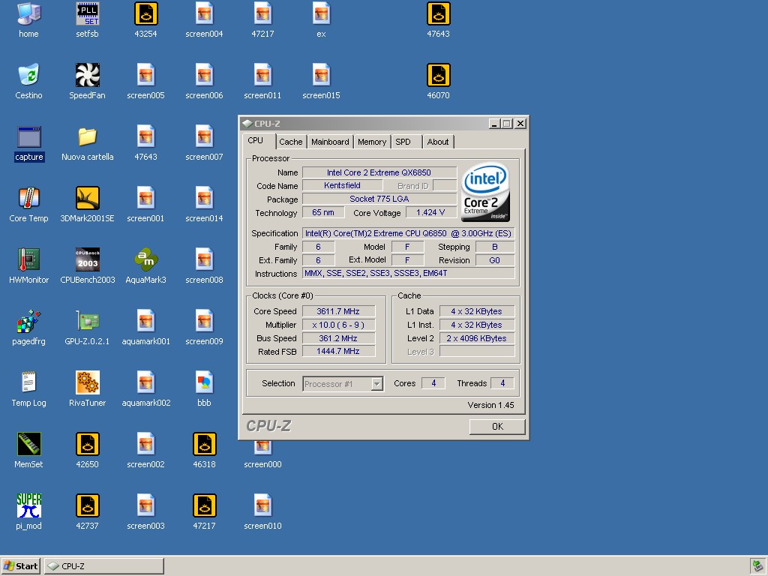Viewport: 768px width, 576px height.
Task: Click the Multiplier x 10.0 value
Action: point(339,325)
